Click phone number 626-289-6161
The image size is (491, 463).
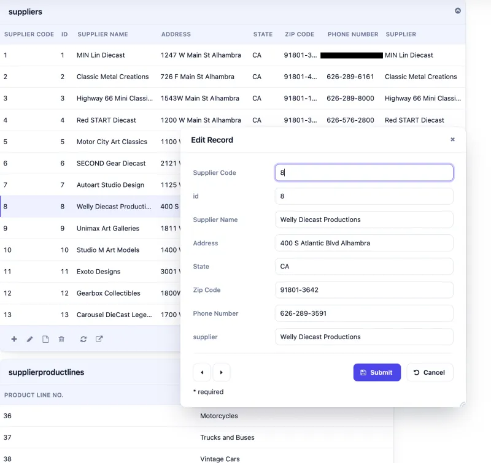(350, 77)
